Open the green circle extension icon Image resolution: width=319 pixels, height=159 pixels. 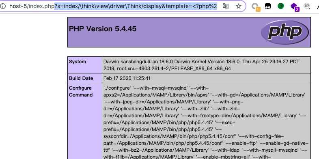281,6
